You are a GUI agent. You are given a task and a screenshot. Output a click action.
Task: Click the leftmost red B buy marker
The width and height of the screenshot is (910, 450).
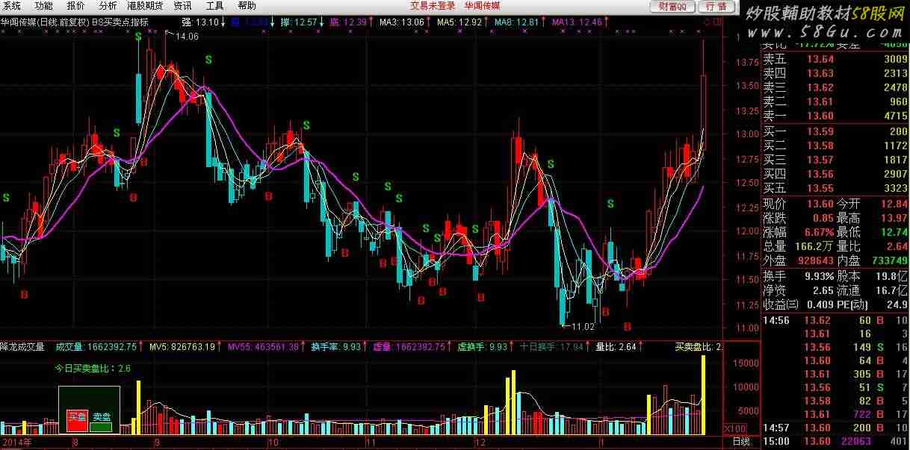point(25,295)
